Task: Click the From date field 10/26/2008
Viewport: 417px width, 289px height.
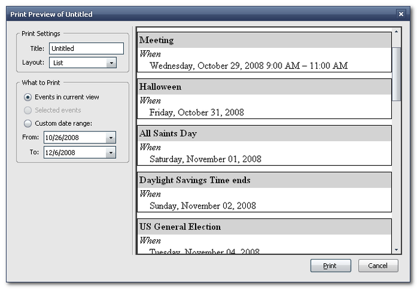Action: 74,137
